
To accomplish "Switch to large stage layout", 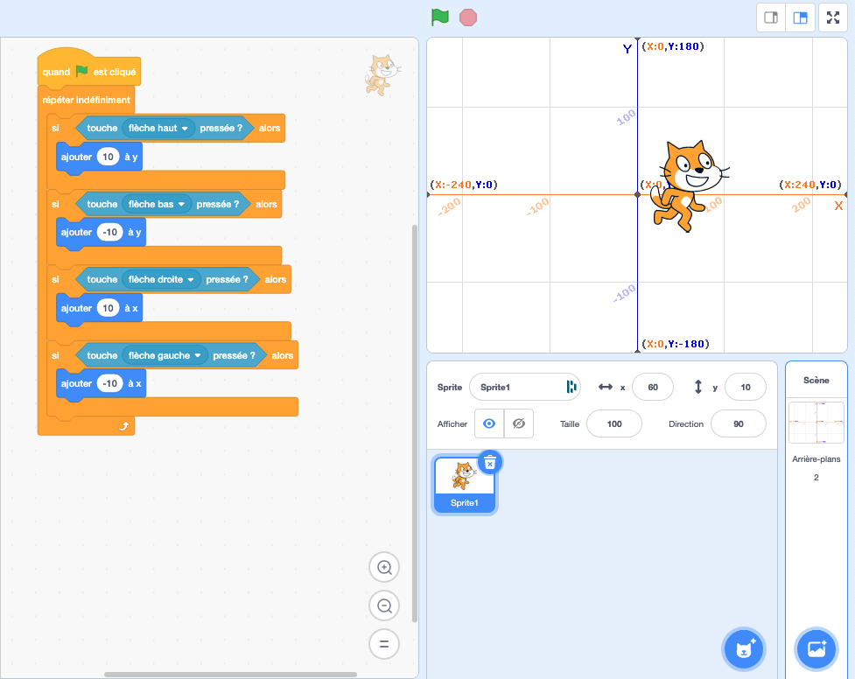I will pyautogui.click(x=800, y=17).
